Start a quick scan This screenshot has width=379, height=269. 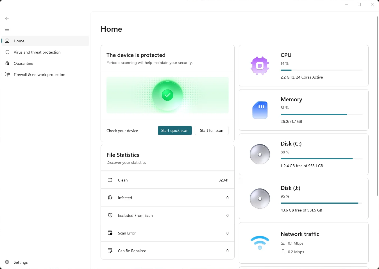(x=175, y=130)
